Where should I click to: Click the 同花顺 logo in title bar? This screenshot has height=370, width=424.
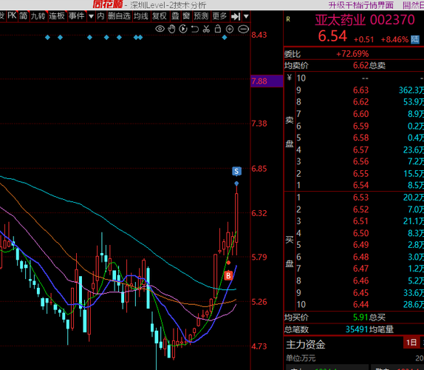click(x=108, y=4)
